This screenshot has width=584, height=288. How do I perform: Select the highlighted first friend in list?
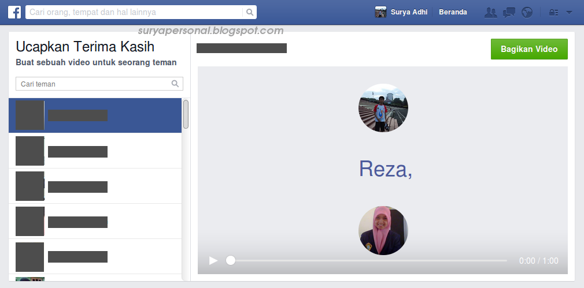coord(95,115)
